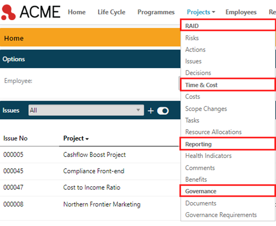Open the Employees nav item
The width and height of the screenshot is (276, 226).
(241, 12)
